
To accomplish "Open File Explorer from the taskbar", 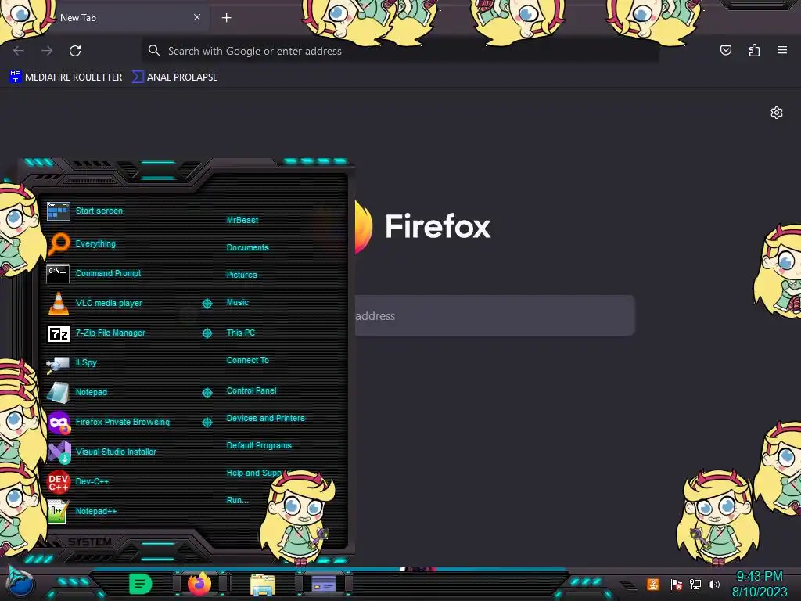I will click(263, 585).
